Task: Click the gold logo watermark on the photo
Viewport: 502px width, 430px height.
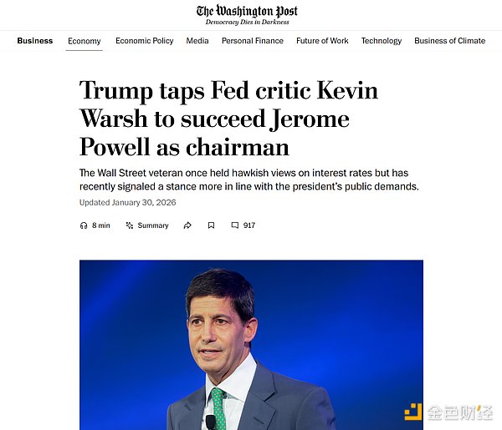Action: [412, 412]
